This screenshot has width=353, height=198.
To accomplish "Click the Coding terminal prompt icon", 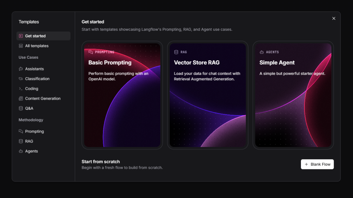I will [21, 89].
